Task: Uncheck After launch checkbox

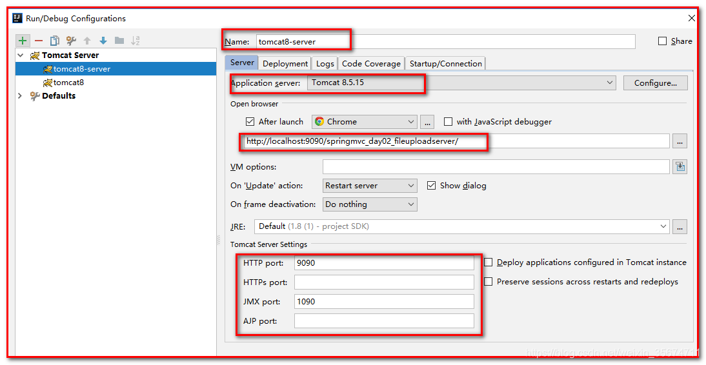Action: [250, 121]
